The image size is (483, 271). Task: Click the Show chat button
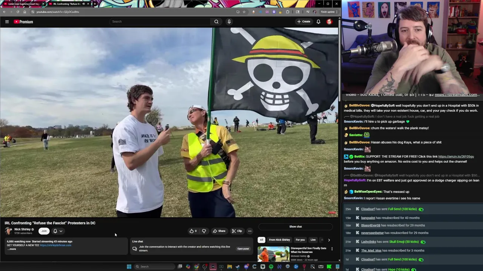(295, 227)
